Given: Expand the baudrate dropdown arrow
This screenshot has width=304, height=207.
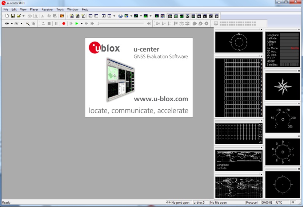Looking at the screenshot, I should (21, 24).
